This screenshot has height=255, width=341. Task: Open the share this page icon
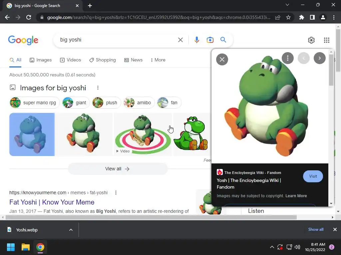click(278, 17)
